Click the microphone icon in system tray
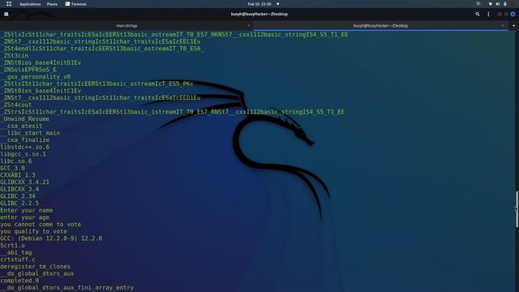Image resolution: width=519 pixels, height=292 pixels. coord(505,4)
